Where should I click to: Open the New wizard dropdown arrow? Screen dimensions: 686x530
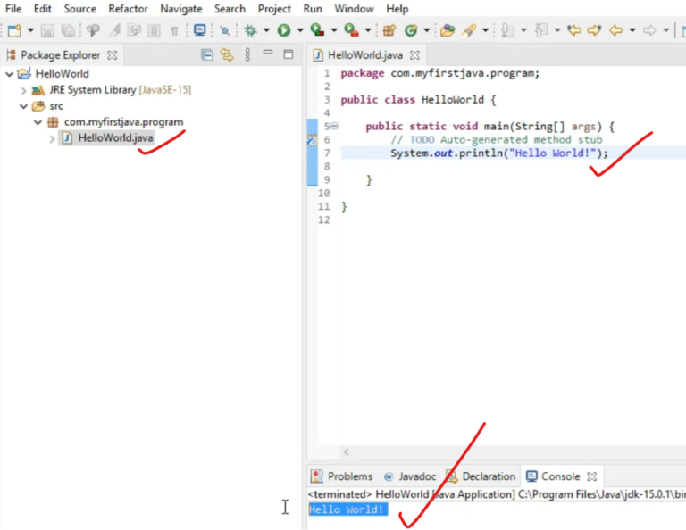click(x=30, y=30)
